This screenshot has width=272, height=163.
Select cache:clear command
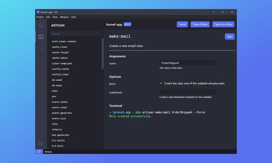(60, 47)
